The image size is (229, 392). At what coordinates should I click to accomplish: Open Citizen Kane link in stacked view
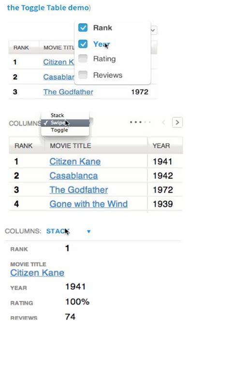pyautogui.click(x=37, y=272)
